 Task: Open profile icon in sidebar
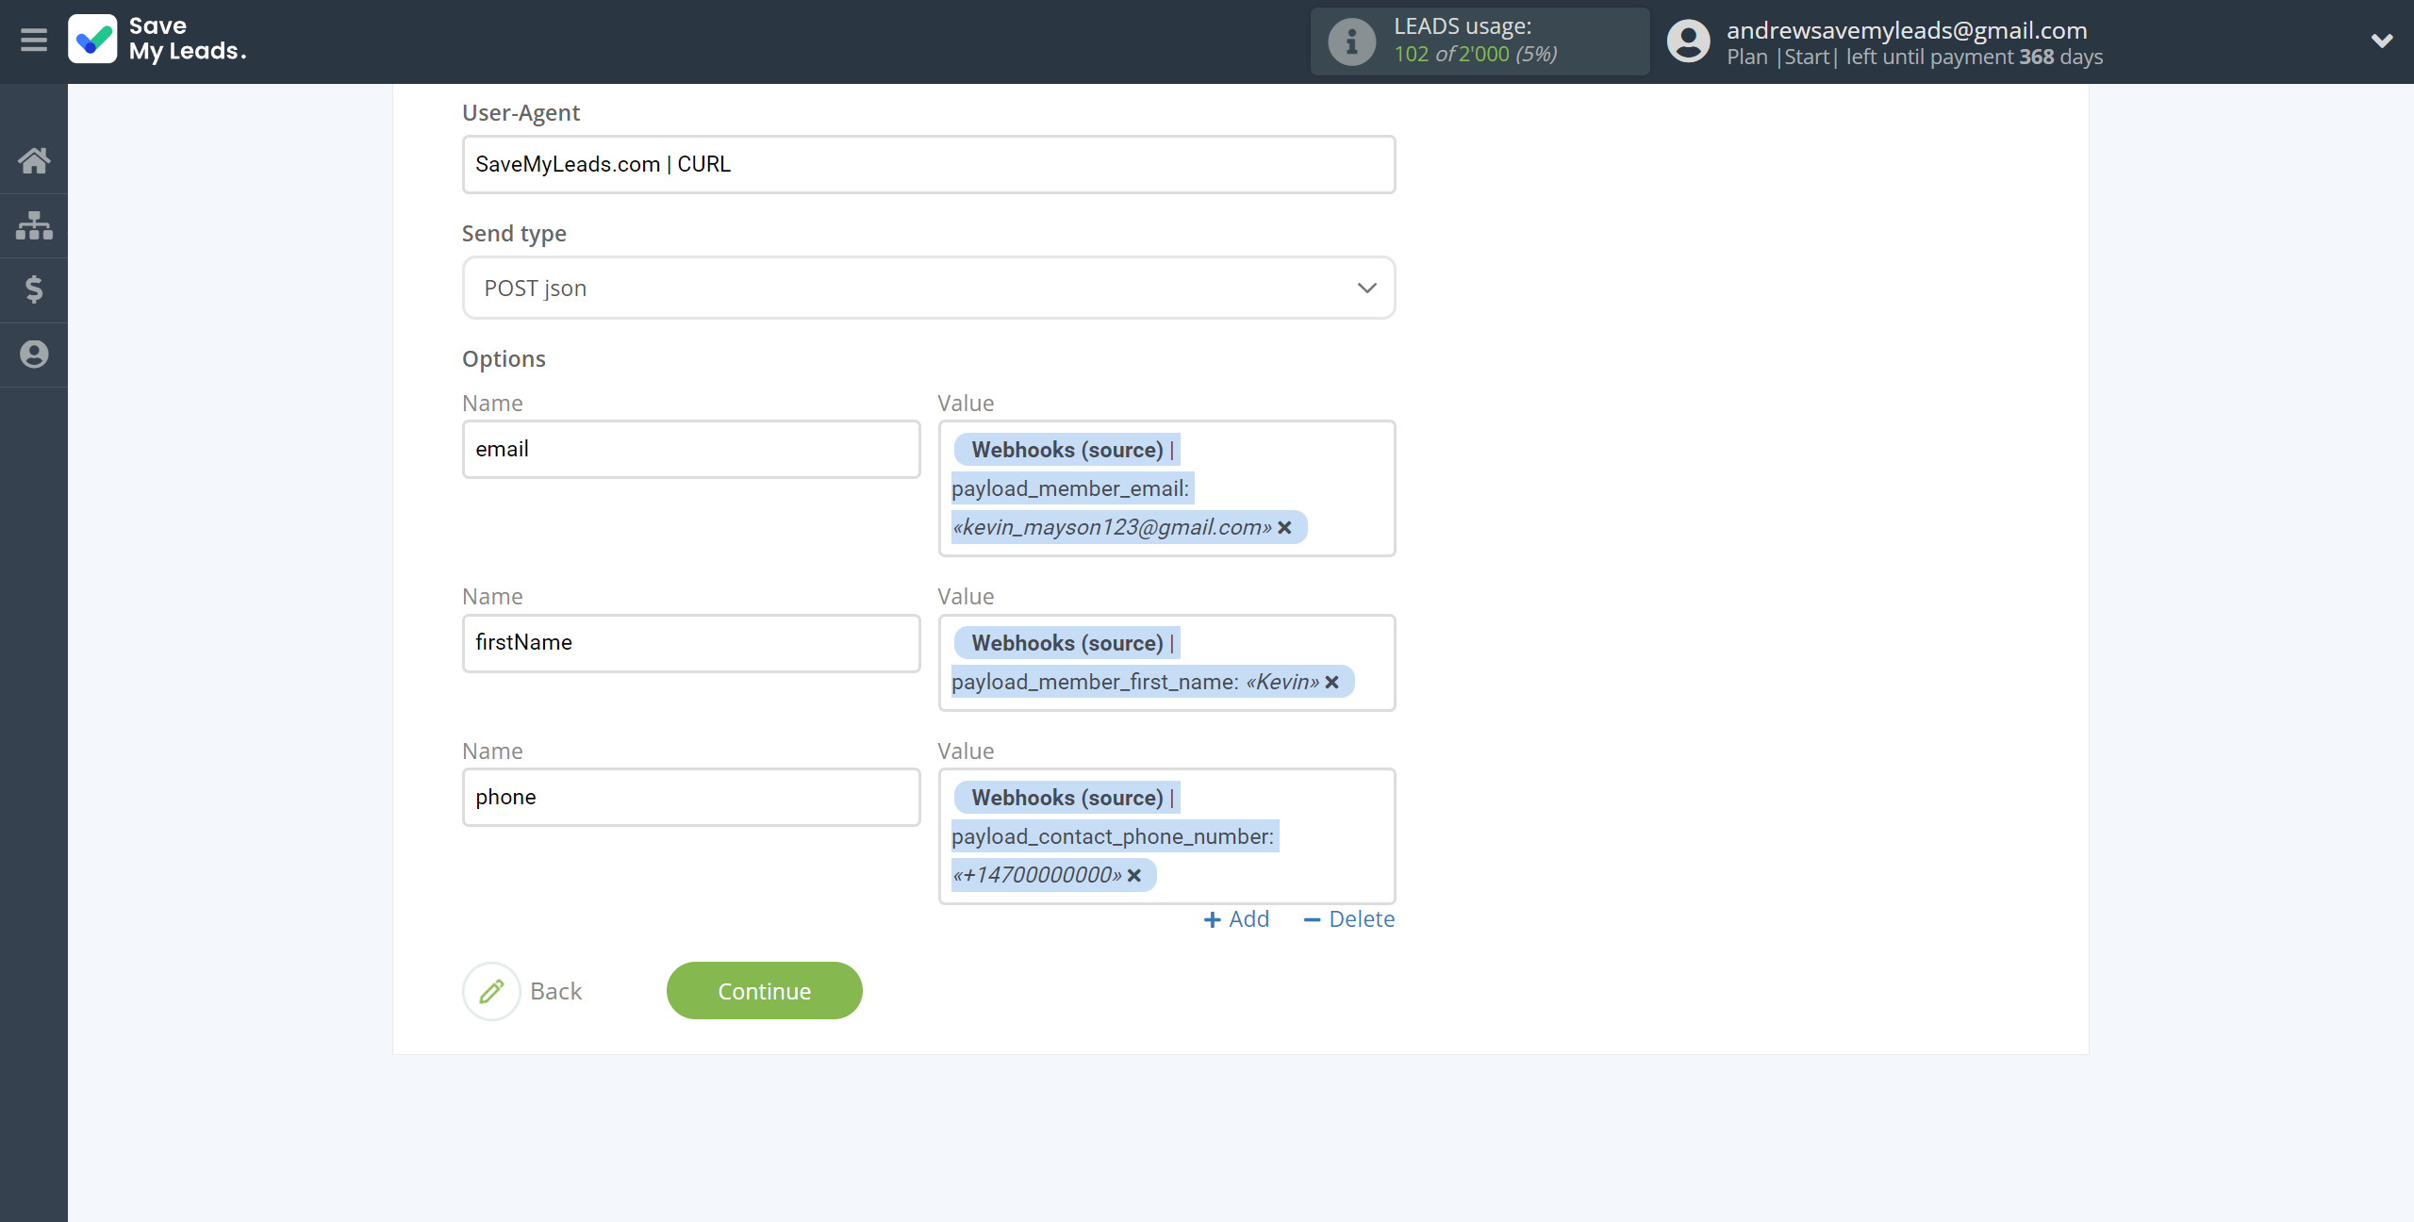(x=34, y=355)
